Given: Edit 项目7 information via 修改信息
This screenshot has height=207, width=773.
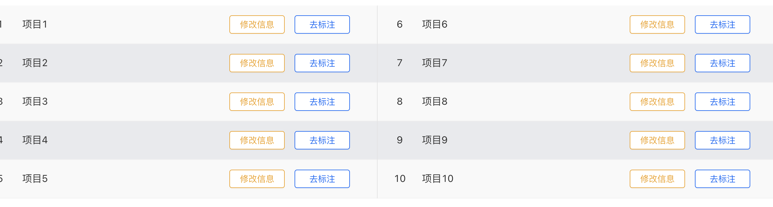Looking at the screenshot, I should [657, 63].
